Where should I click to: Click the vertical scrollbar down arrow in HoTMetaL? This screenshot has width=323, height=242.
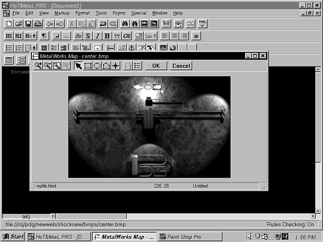[x=318, y=211]
